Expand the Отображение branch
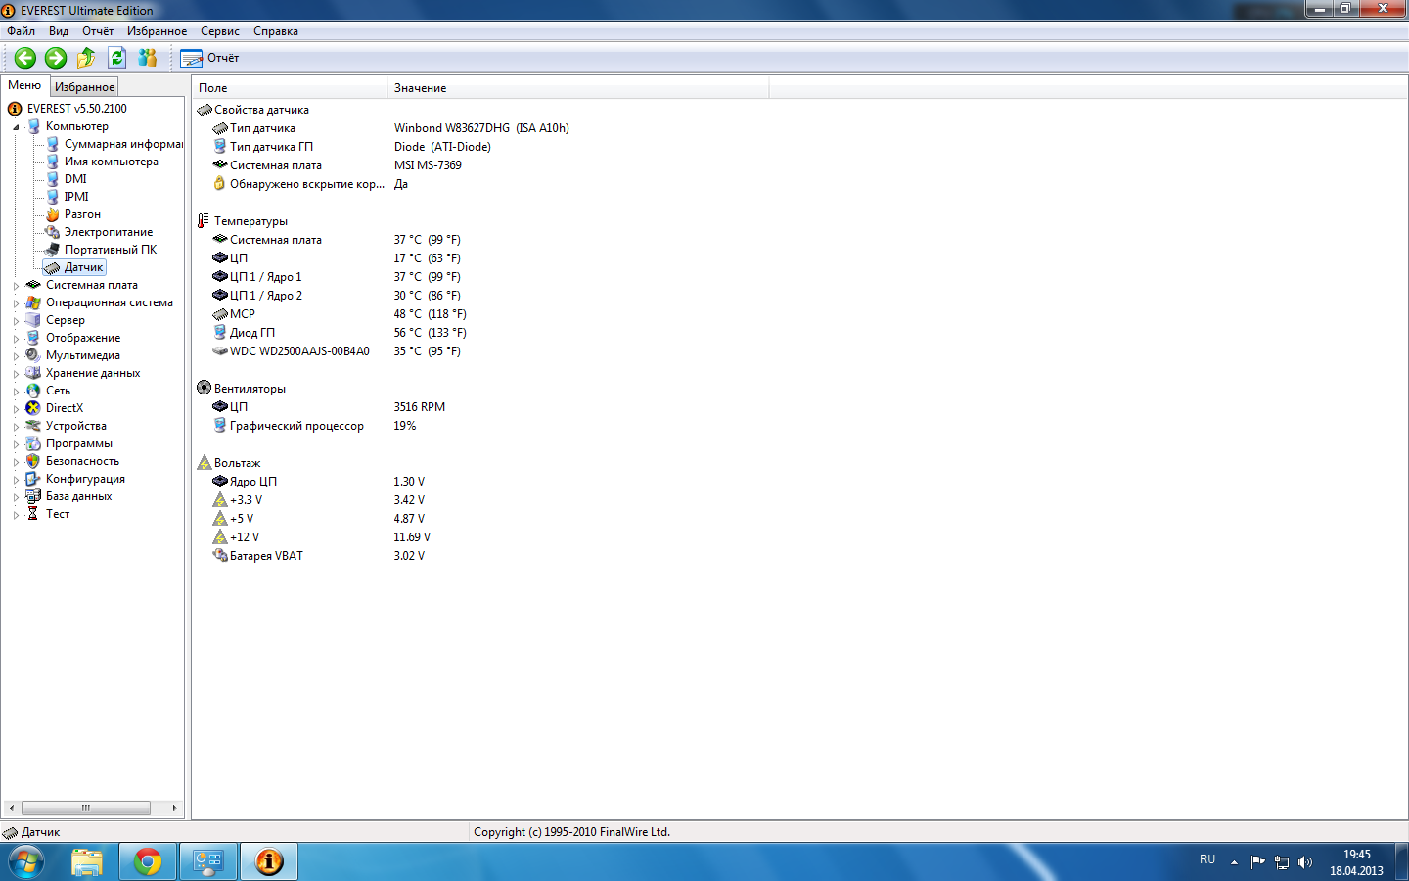The width and height of the screenshot is (1409, 881). (x=16, y=339)
